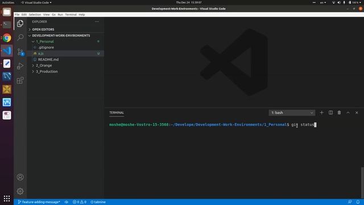This screenshot has height=205, width=364.
Task: Open the View menu
Action: (x=46, y=14)
